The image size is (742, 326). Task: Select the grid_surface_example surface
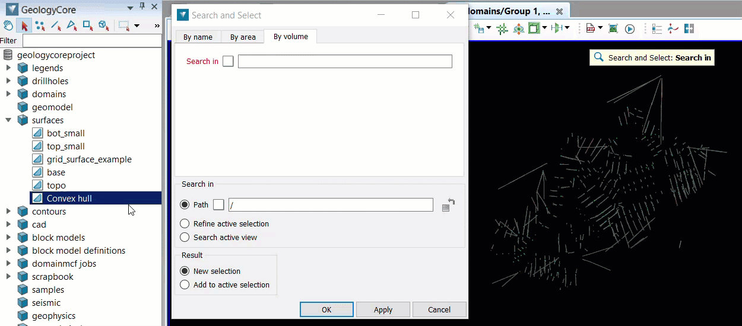tap(89, 159)
